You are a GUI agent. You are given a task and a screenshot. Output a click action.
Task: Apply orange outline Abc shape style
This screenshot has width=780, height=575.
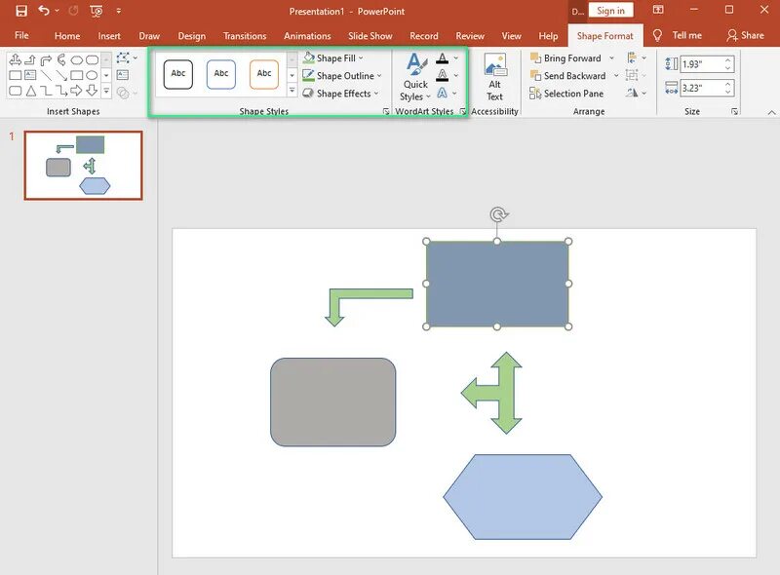(263, 74)
